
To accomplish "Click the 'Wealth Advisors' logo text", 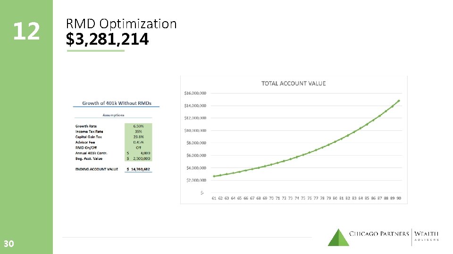I will [x=427, y=236].
